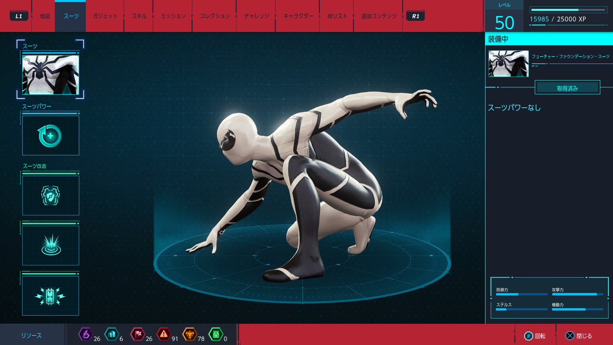
Task: Open the shield suit mod slot
Action: 51,195
